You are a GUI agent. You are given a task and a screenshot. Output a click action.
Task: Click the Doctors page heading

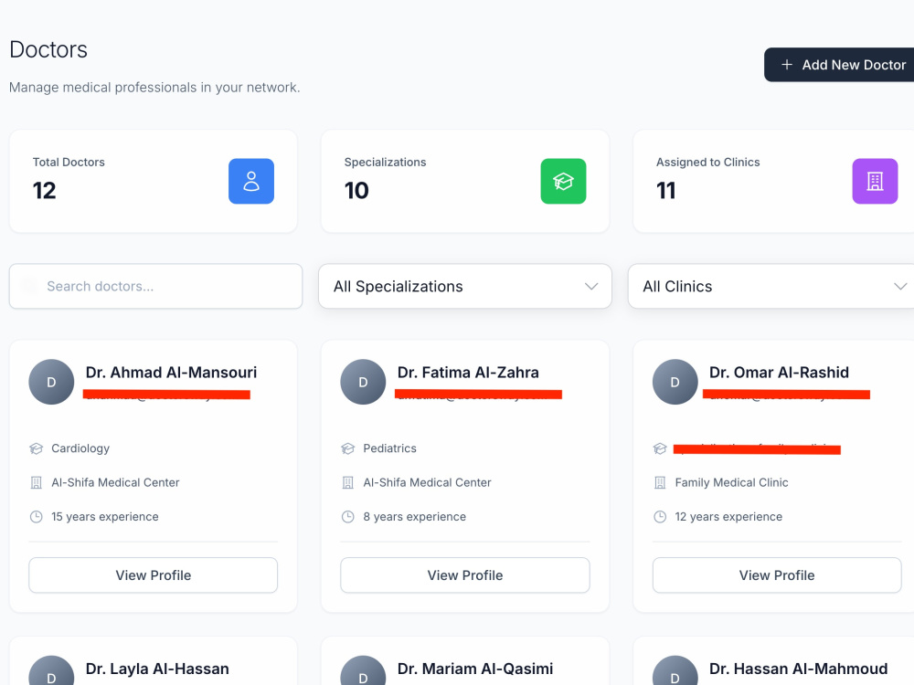point(48,49)
